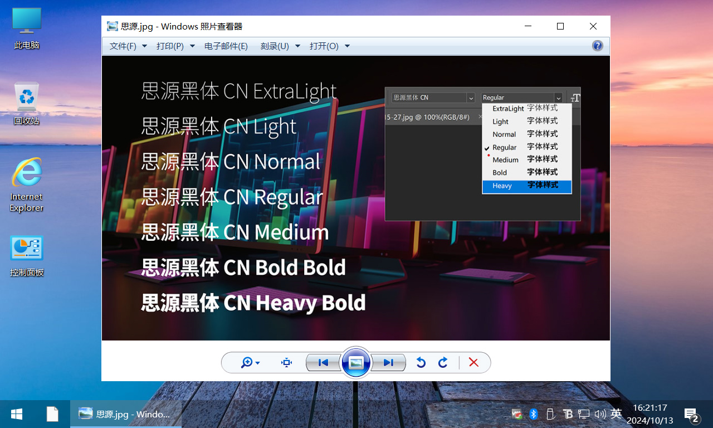Open the taskbar clock and date
Viewport: 713px width, 428px height.
pos(650,414)
